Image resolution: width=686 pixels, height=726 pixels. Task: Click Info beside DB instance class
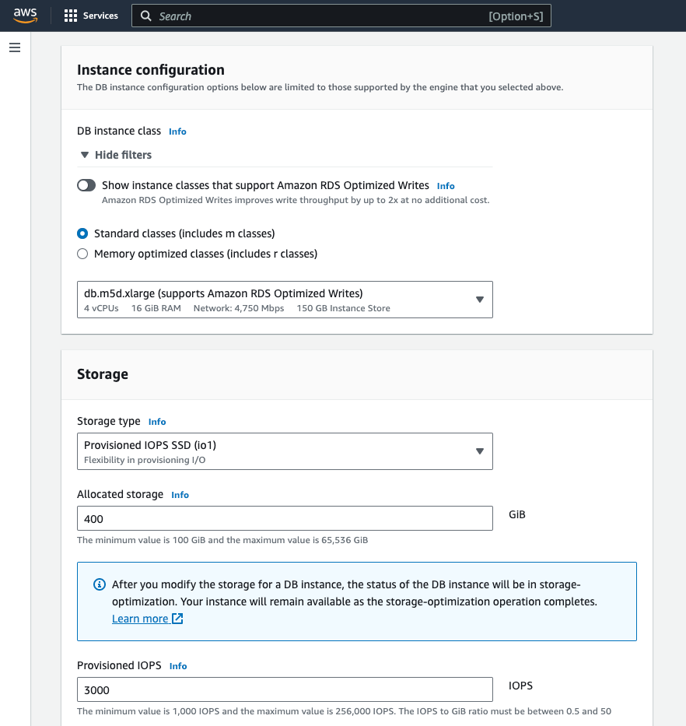click(177, 132)
